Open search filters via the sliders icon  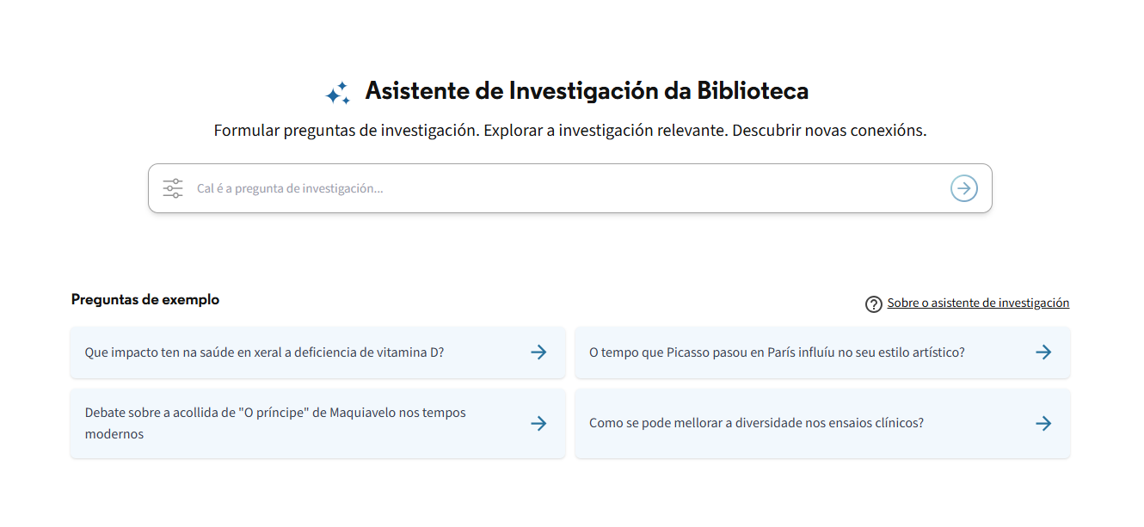click(173, 188)
